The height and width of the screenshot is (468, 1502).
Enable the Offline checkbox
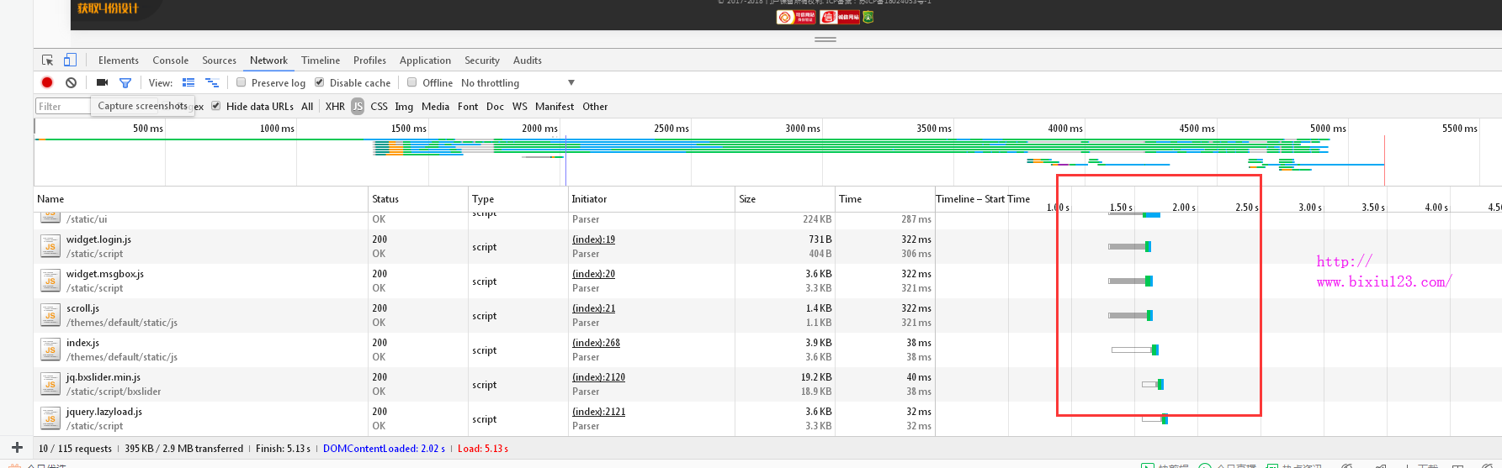412,82
